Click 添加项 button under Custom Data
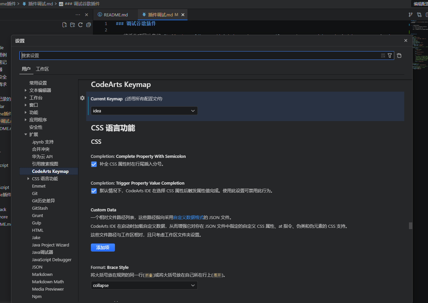 [103, 247]
